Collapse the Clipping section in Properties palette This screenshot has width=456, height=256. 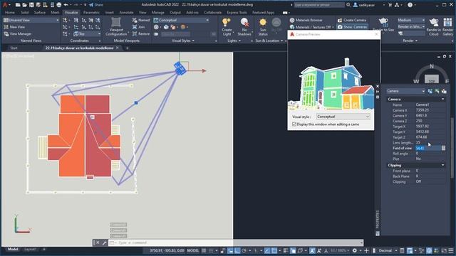point(442,165)
